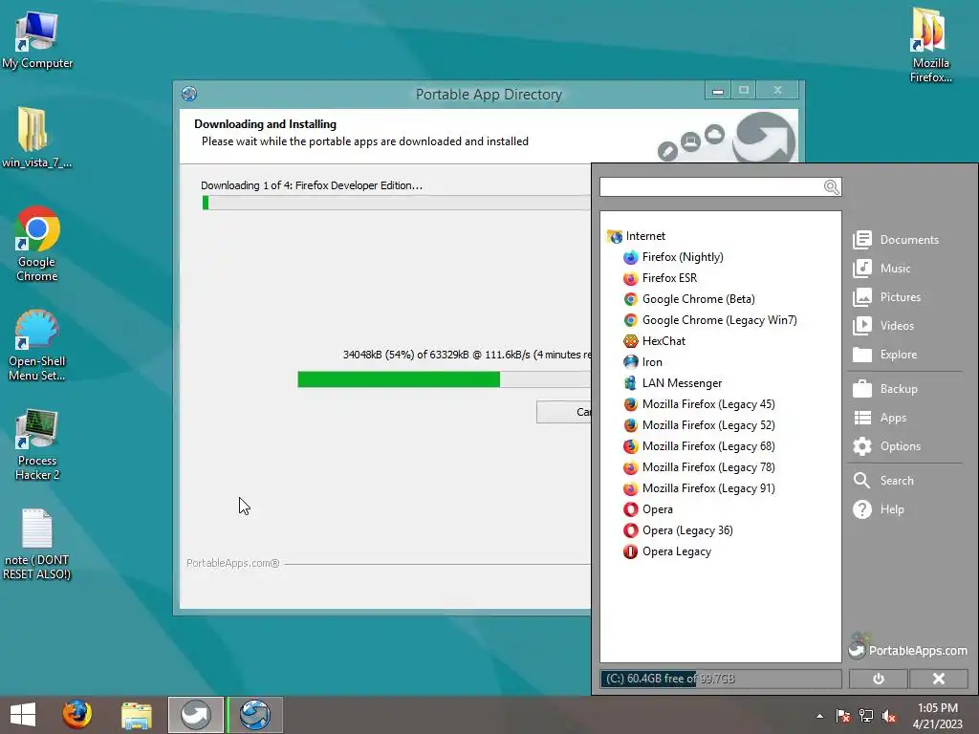
Task: Open Opera (Legacy 36) entry
Action: 686,530
